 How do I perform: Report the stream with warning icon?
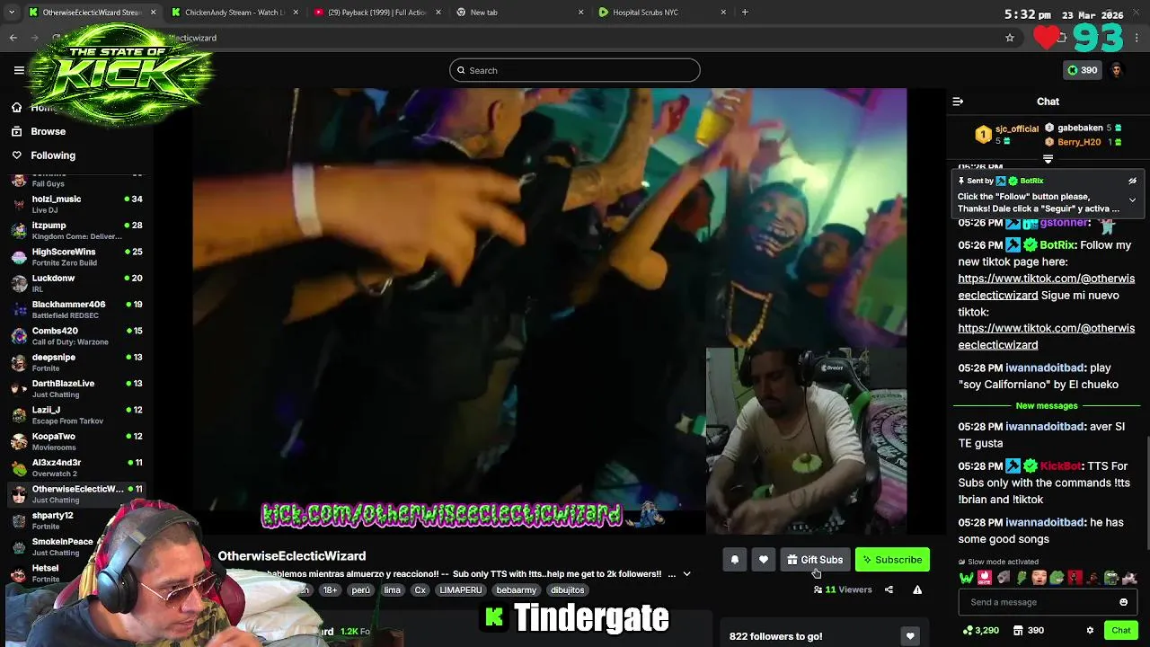(x=917, y=589)
